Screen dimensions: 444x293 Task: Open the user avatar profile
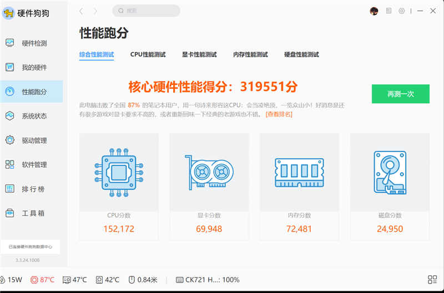pos(374,11)
